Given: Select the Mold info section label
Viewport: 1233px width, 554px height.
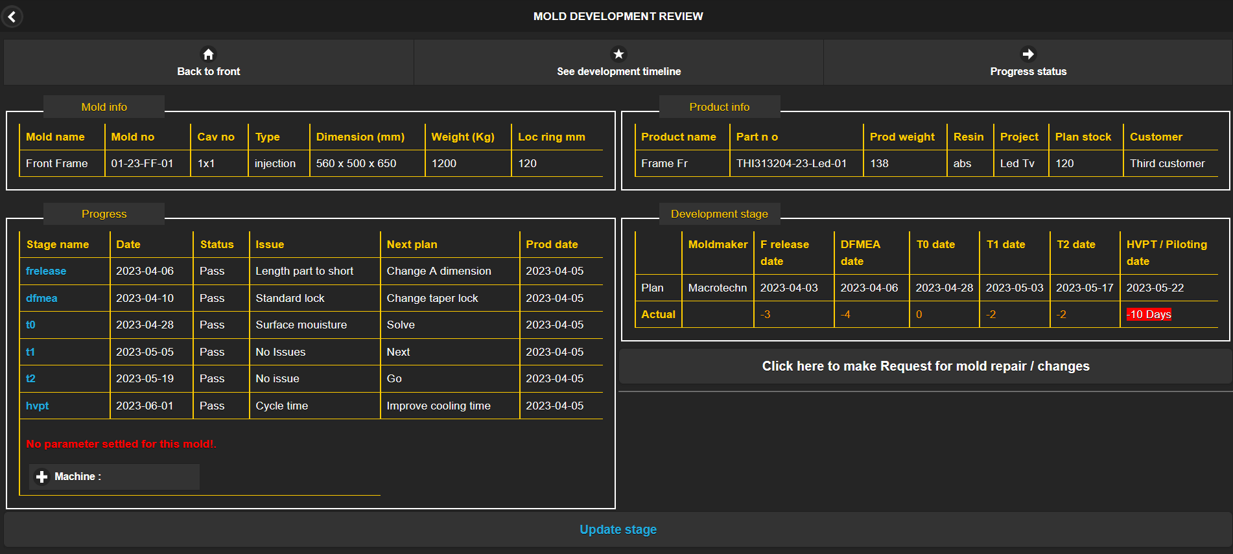Looking at the screenshot, I should coord(104,107).
